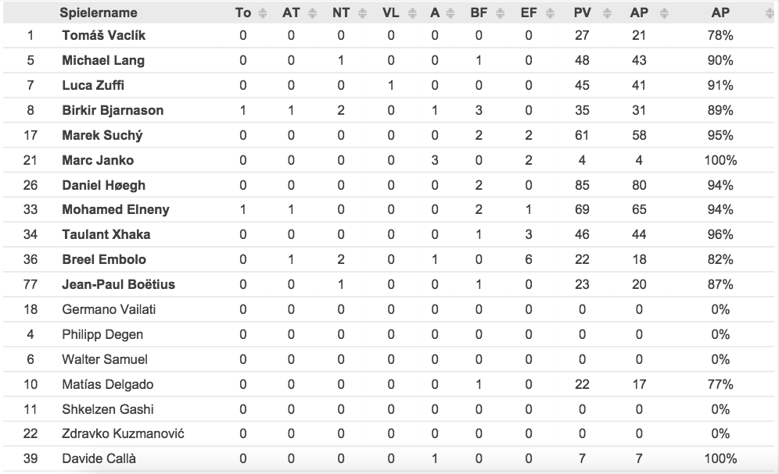Click Davide Callà's name
779x474 pixels.
[x=99, y=458]
